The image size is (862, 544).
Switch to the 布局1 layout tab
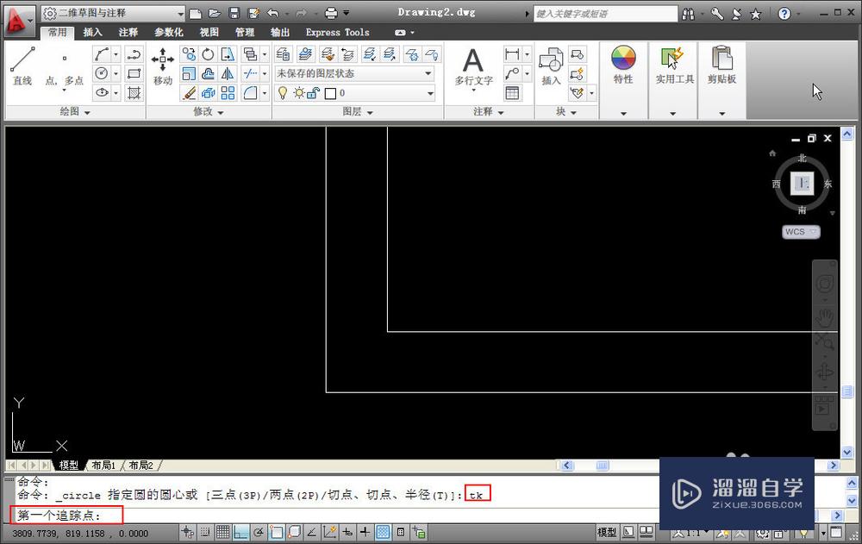(103, 466)
